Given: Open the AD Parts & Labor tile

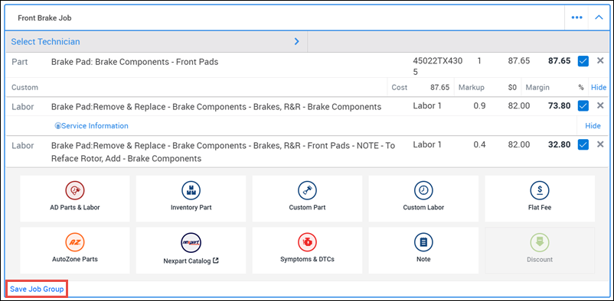Looking at the screenshot, I should pyautogui.click(x=75, y=199).
